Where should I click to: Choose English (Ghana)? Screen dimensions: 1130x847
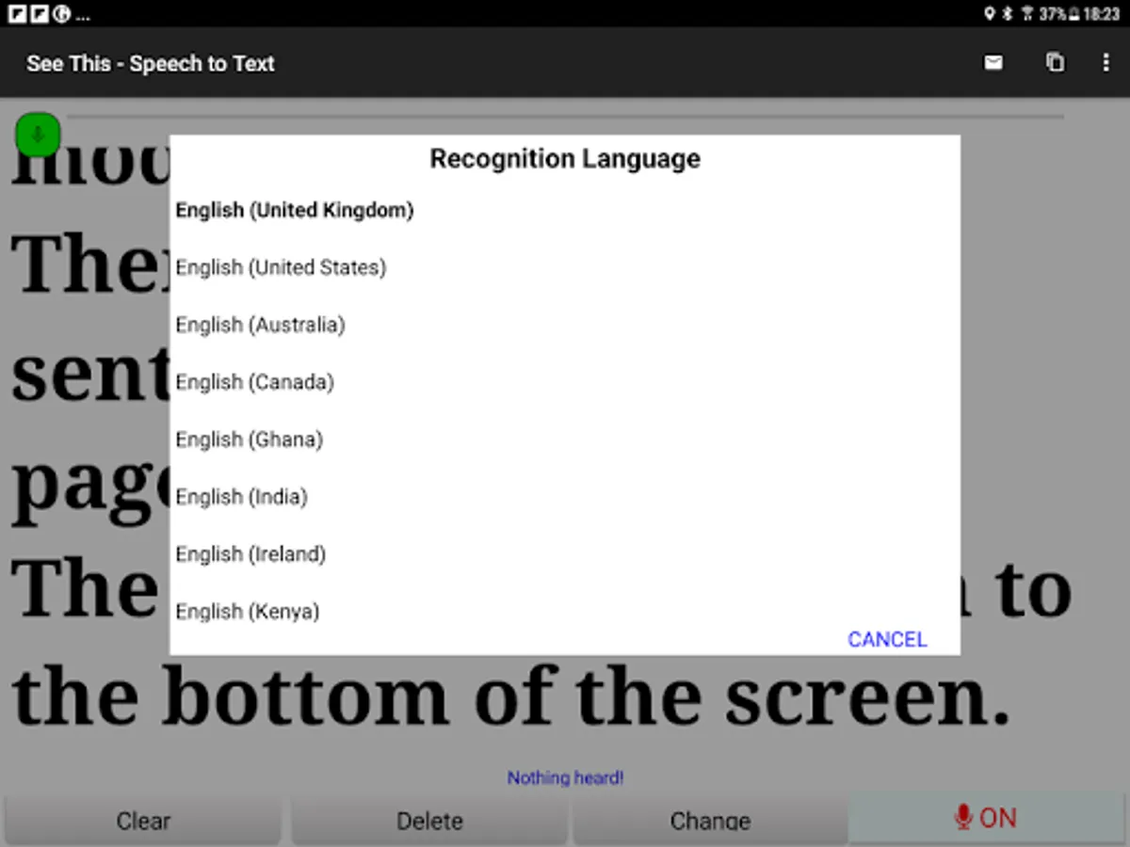pyautogui.click(x=565, y=439)
